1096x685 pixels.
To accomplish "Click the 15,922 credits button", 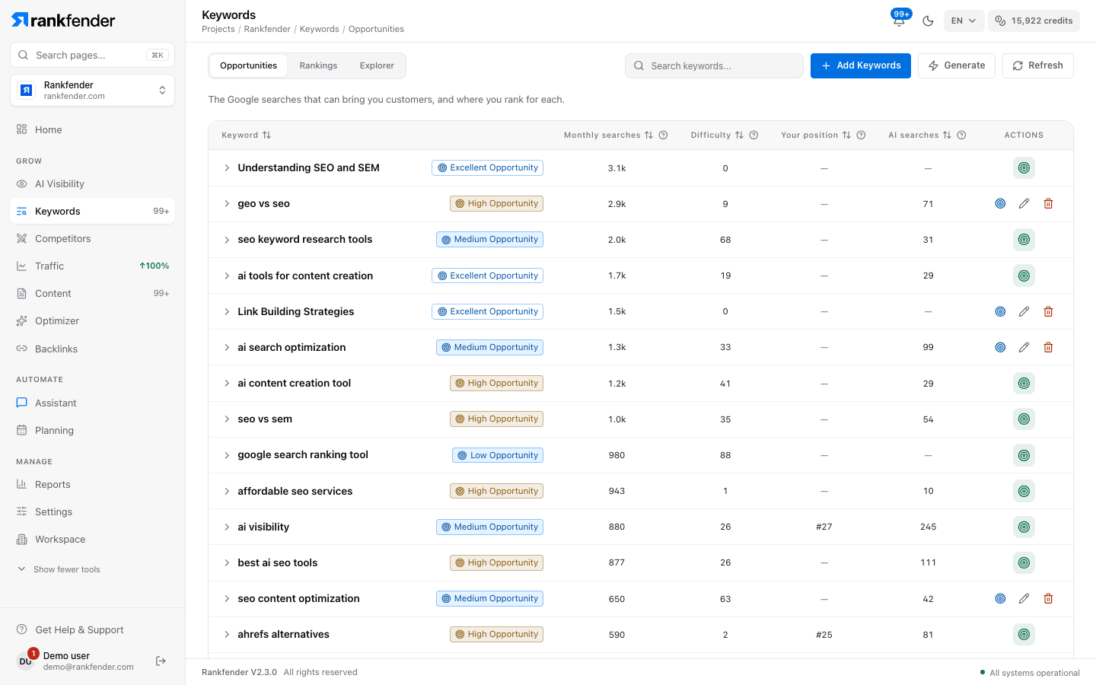I will click(1034, 21).
